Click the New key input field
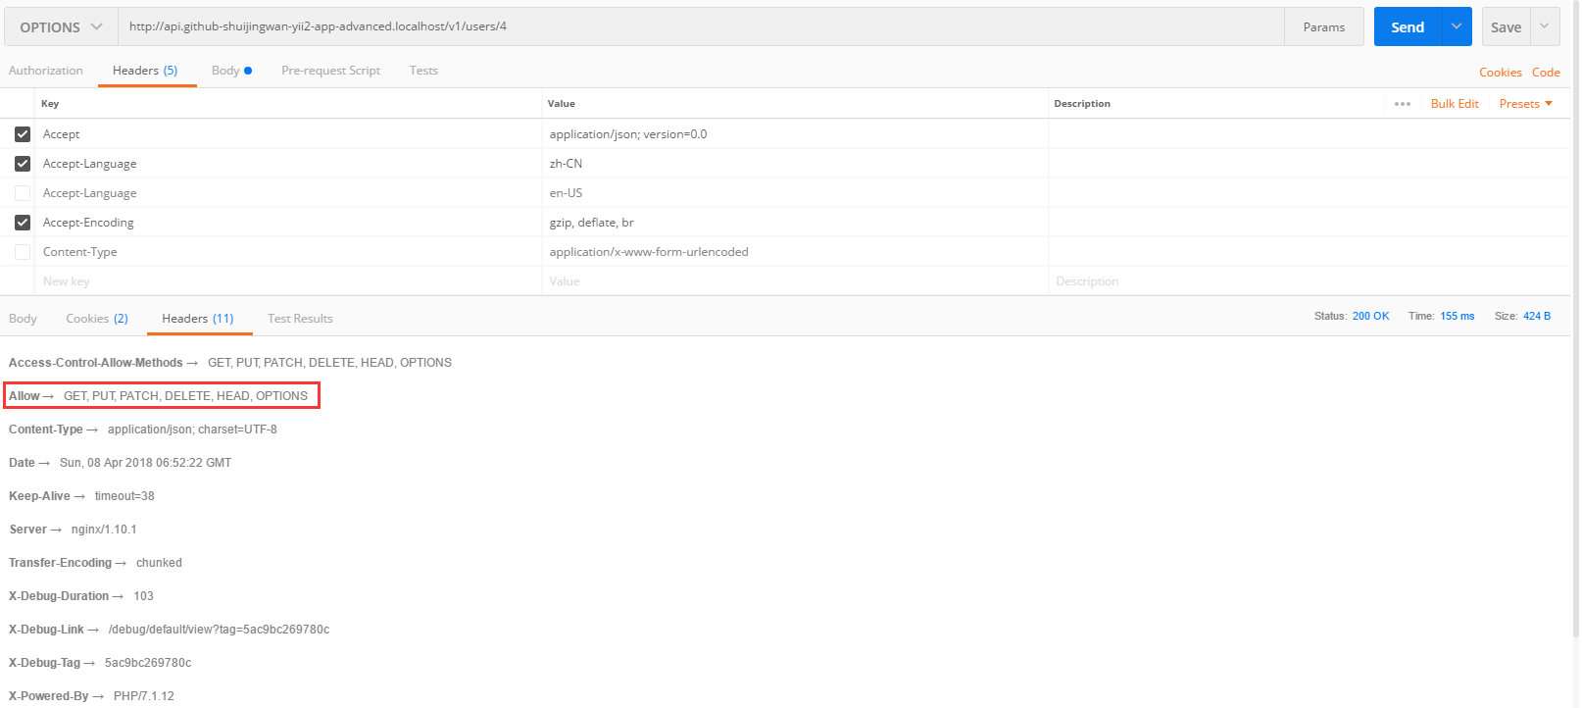The width and height of the screenshot is (1582, 708). [284, 281]
